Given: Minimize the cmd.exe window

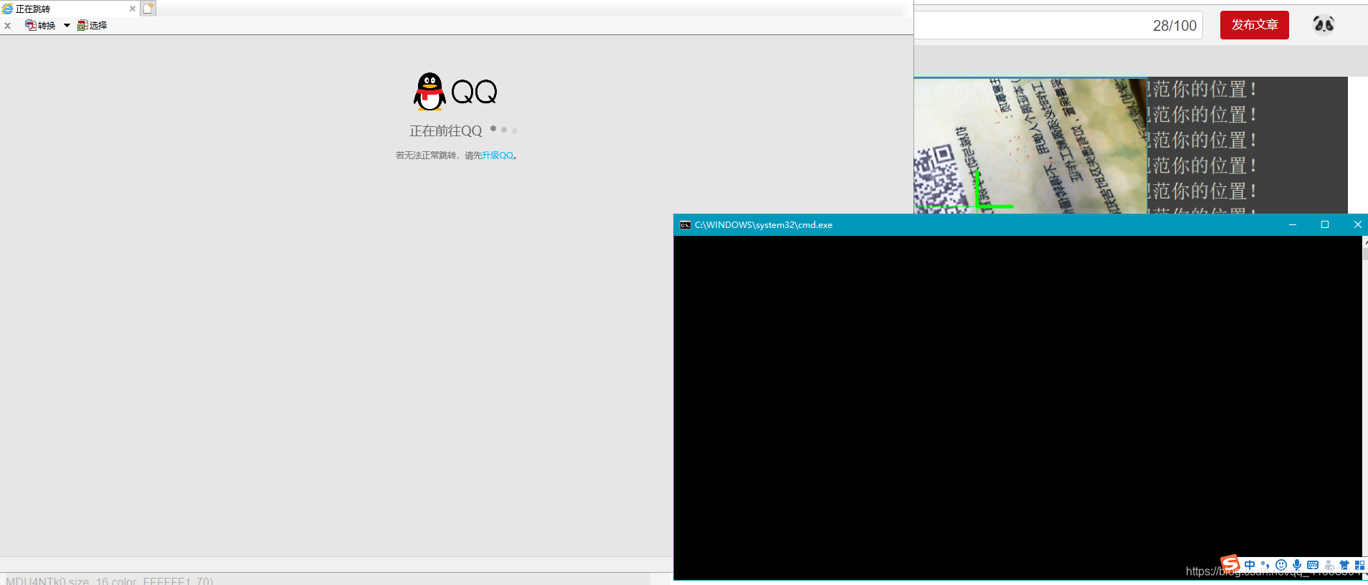Looking at the screenshot, I should [1293, 225].
